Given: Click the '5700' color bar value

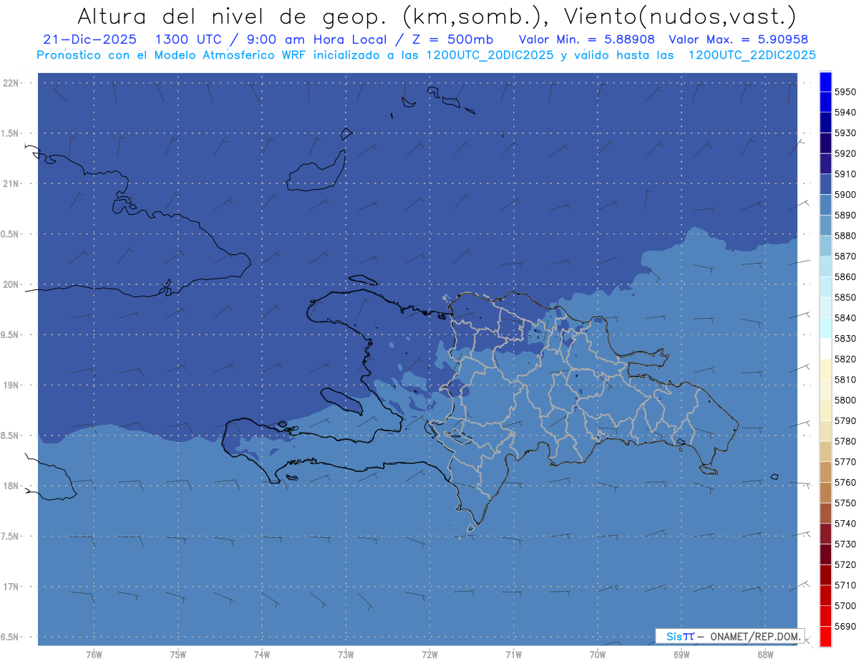Looking at the screenshot, I should click(x=845, y=605).
